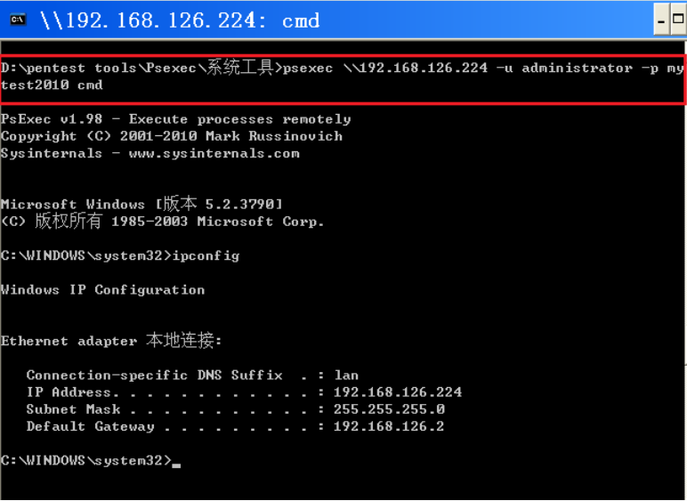Click the blinking cursor at the last prompt

point(176,465)
